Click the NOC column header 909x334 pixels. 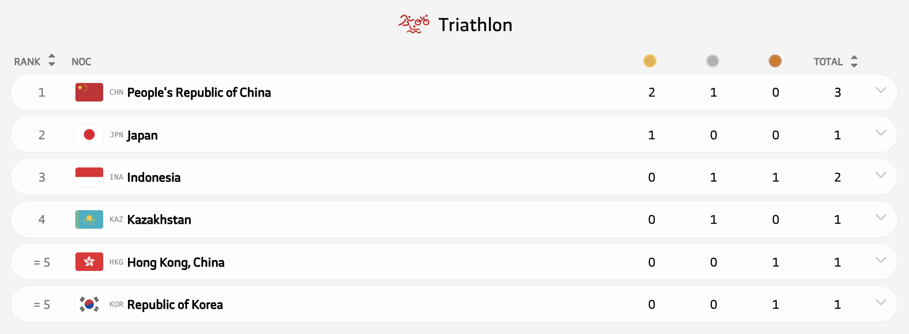[x=81, y=62]
